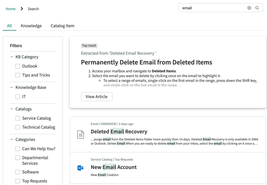The height and width of the screenshot is (185, 267).
Task: Click the breadcrumb chevron after Home
Action: (22, 9)
